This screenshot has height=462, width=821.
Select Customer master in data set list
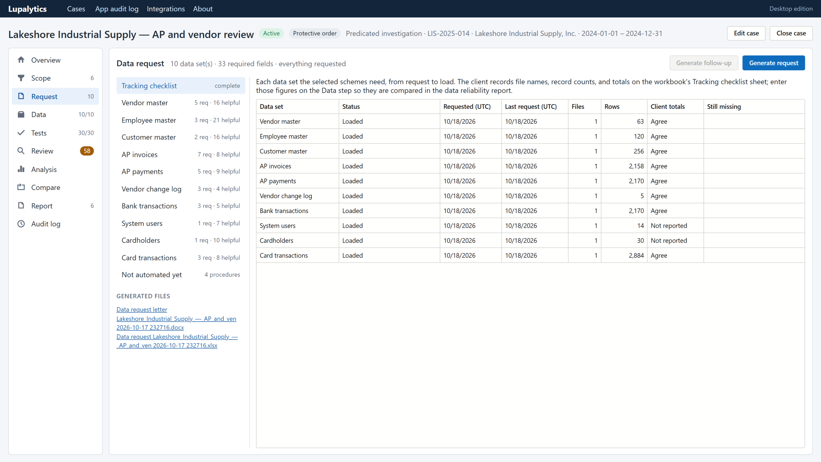tap(181, 137)
